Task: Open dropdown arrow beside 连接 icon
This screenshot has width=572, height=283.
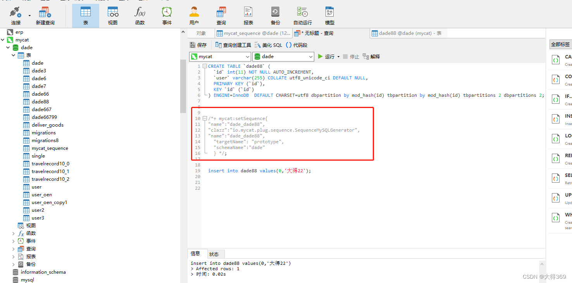Action: point(30,15)
